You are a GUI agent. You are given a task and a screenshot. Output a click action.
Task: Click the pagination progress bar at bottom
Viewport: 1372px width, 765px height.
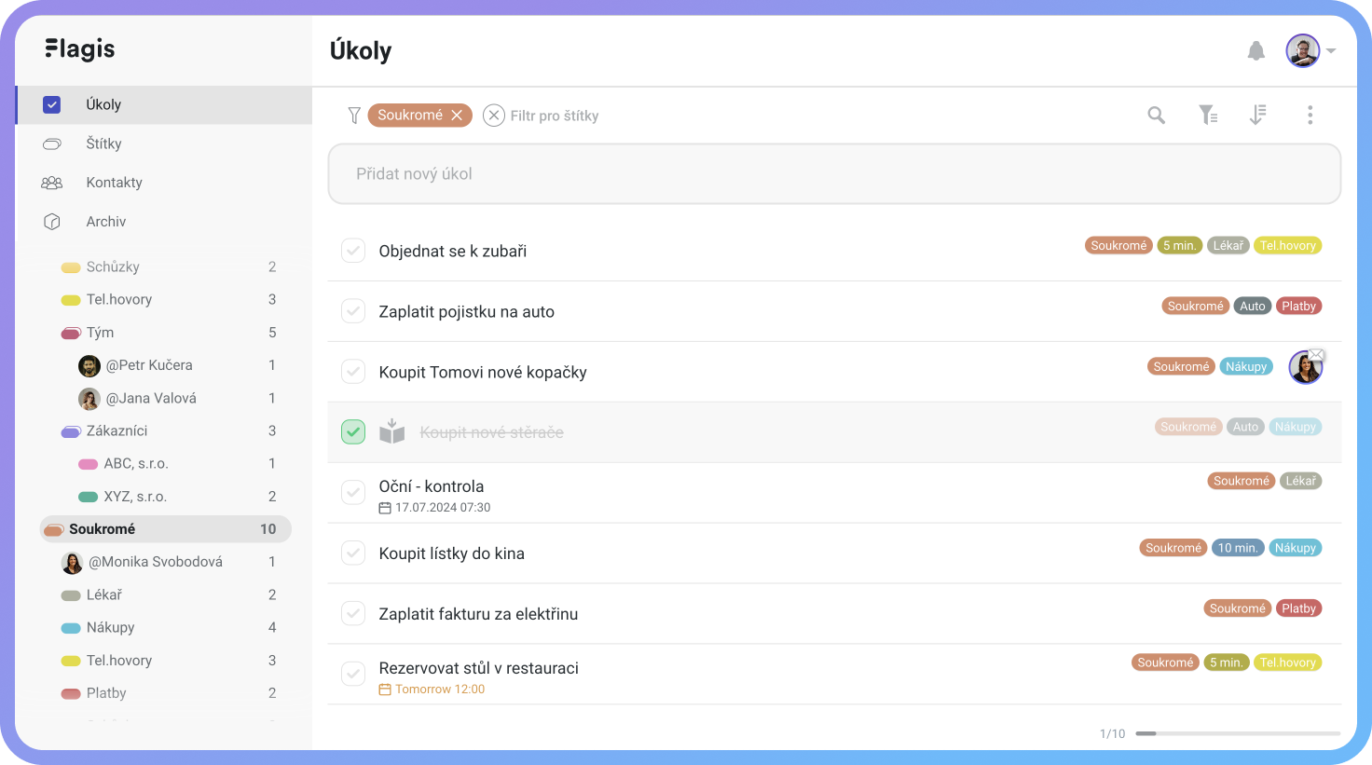pos(1238,733)
